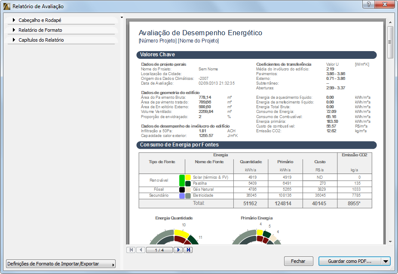Go to the first report page
This screenshot has height=274, width=398.
pos(131,250)
